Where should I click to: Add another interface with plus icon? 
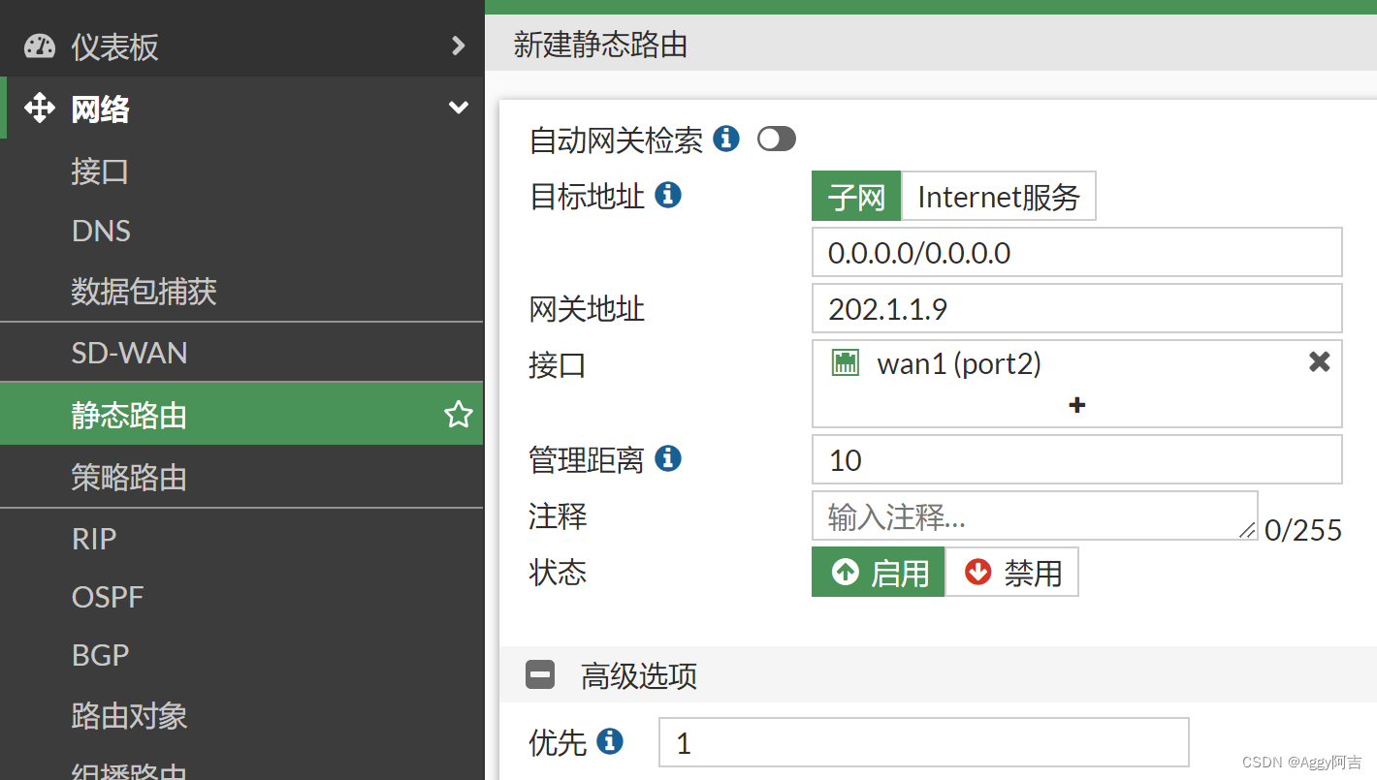coord(1076,405)
